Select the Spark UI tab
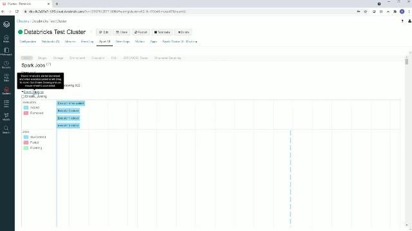412x231 pixels. [x=104, y=42]
